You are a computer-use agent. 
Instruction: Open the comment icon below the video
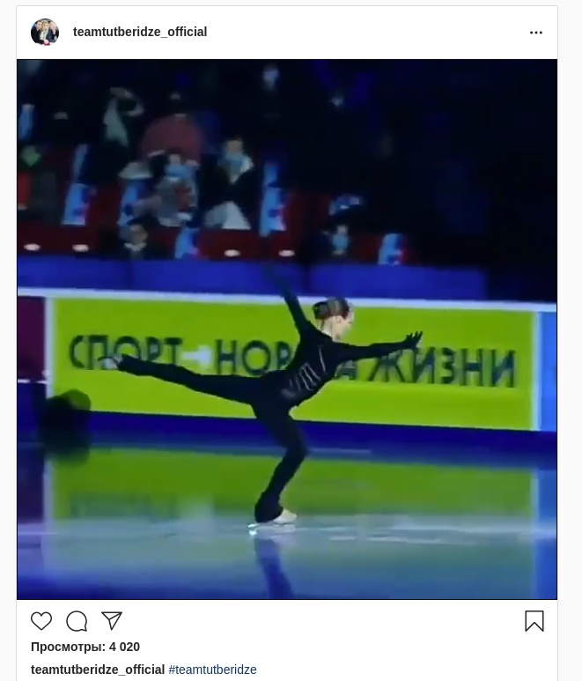tap(77, 621)
